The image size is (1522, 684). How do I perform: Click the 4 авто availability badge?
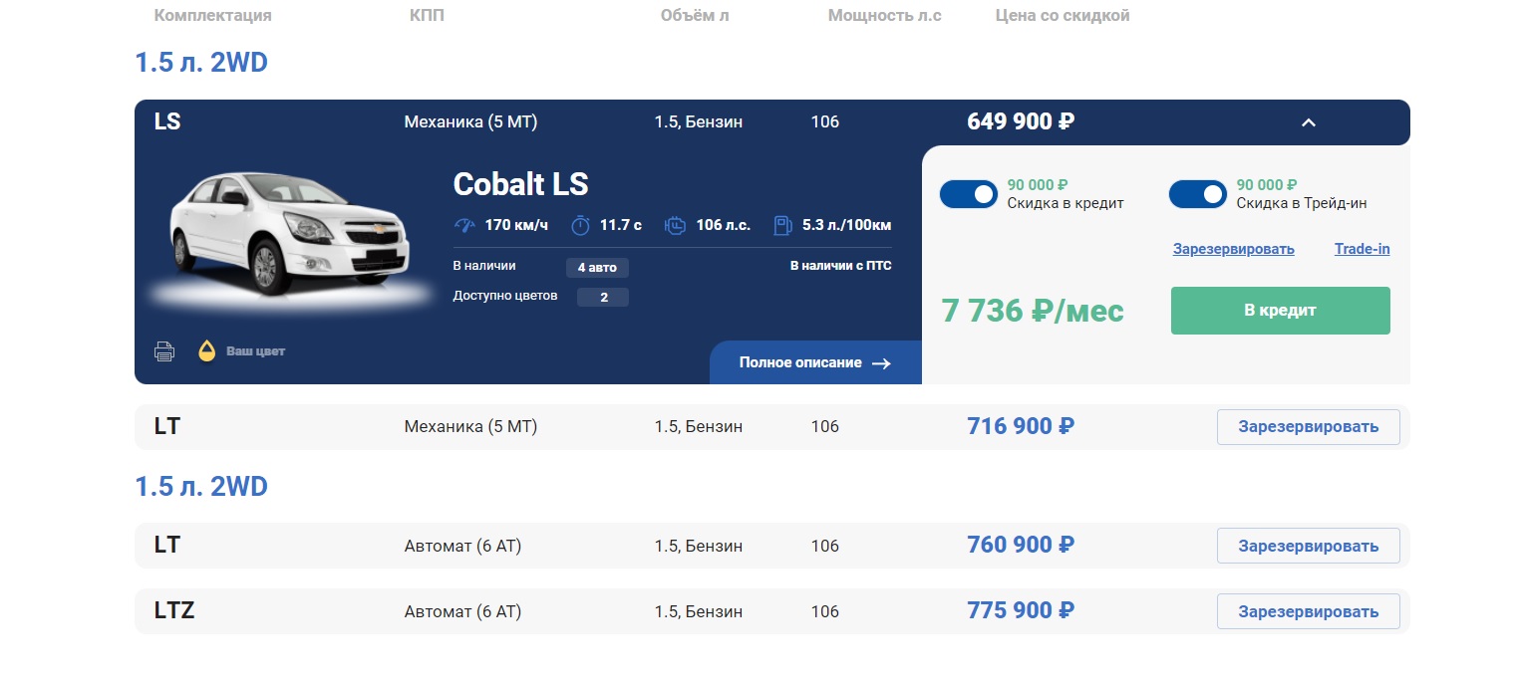pyautogui.click(x=597, y=267)
